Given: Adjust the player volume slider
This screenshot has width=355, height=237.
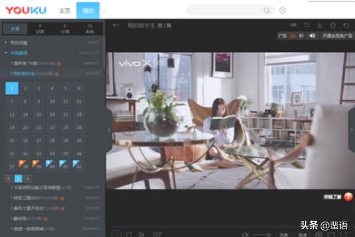Looking at the screenshot, I should point(262,235).
